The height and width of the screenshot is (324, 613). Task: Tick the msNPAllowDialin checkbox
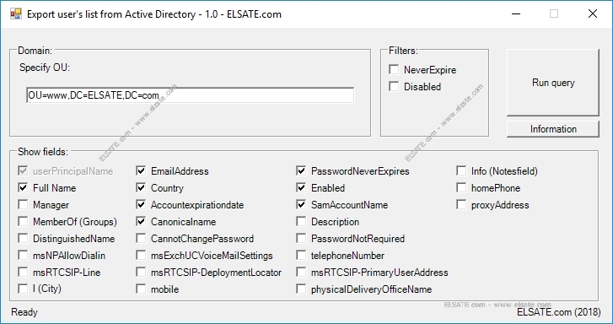[x=23, y=255]
